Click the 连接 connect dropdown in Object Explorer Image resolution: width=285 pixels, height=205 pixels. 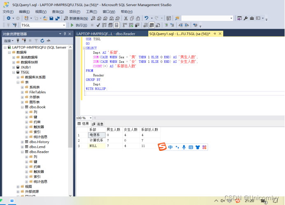[9, 41]
